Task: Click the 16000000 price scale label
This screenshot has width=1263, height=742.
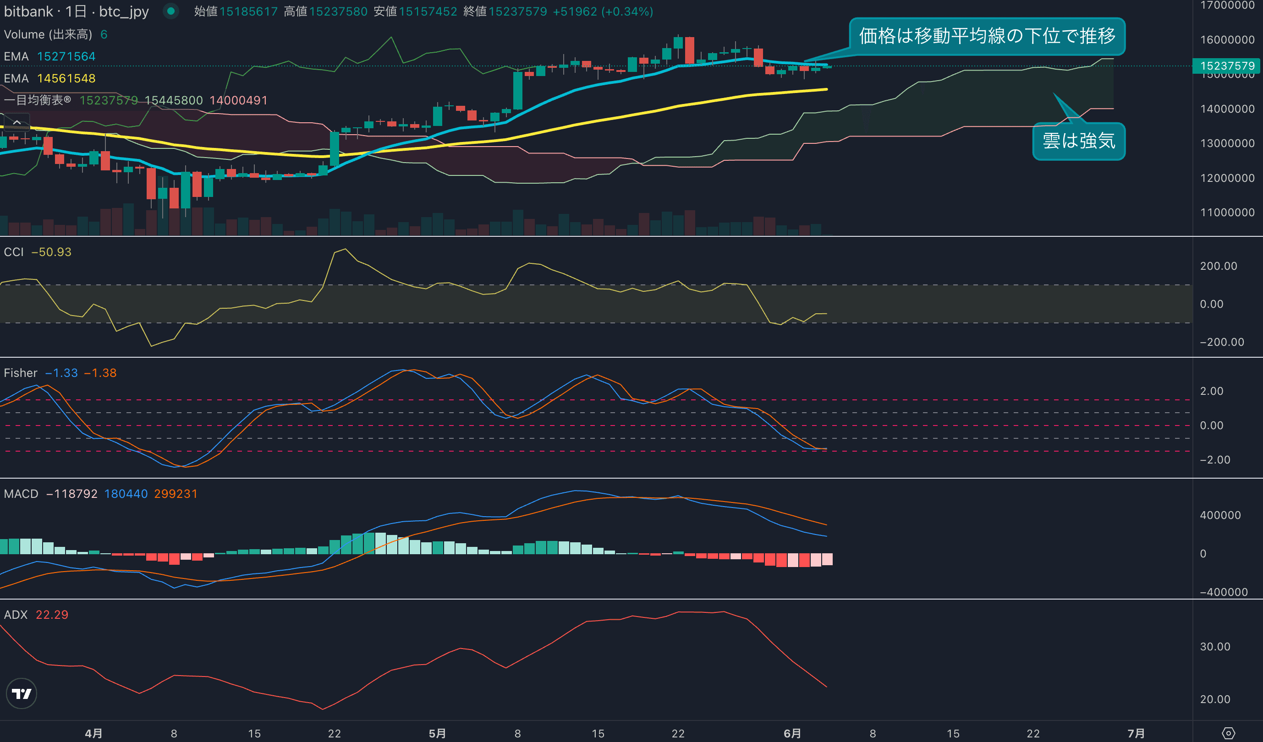Action: click(x=1227, y=39)
